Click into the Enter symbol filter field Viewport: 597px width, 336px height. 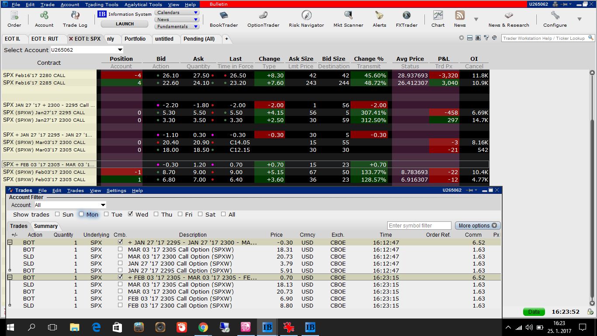click(x=419, y=226)
